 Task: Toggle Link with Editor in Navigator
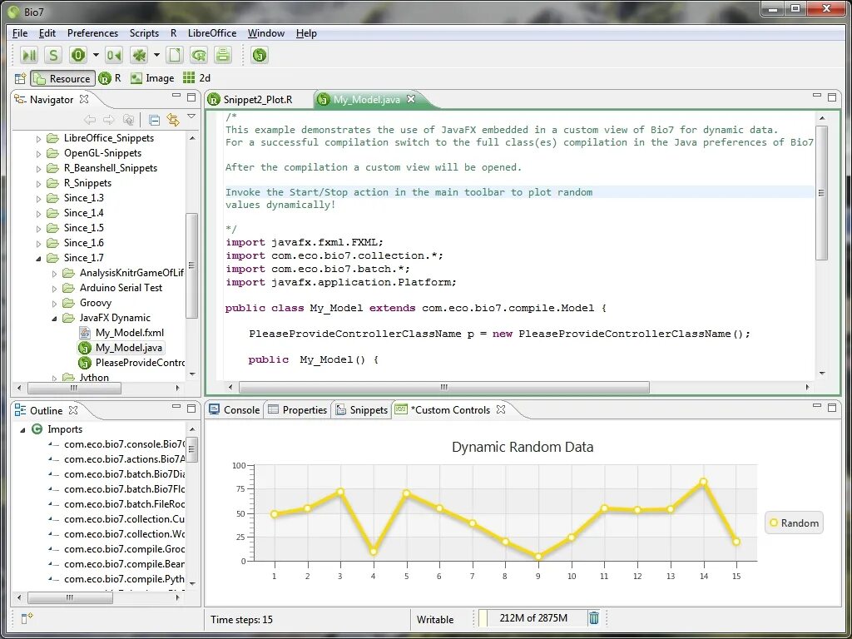(173, 120)
